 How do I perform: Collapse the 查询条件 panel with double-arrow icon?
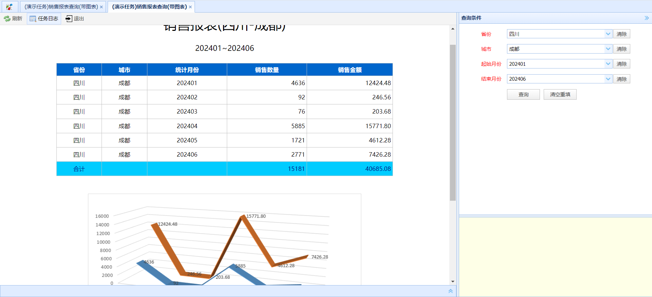coord(647,18)
